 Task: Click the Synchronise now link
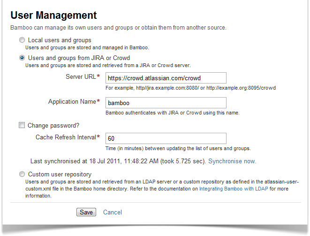[232, 161]
